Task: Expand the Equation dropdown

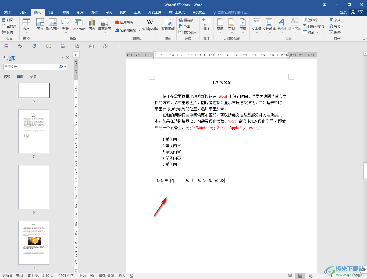Action: pyautogui.click(x=344, y=20)
